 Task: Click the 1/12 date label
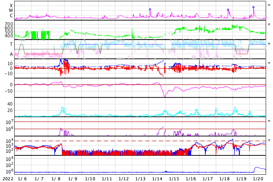point(124,179)
